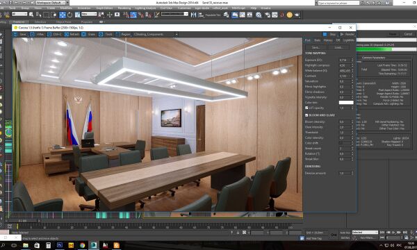Open Chrome from the Windows taskbar
This screenshot has height=250, width=417.
82,245
